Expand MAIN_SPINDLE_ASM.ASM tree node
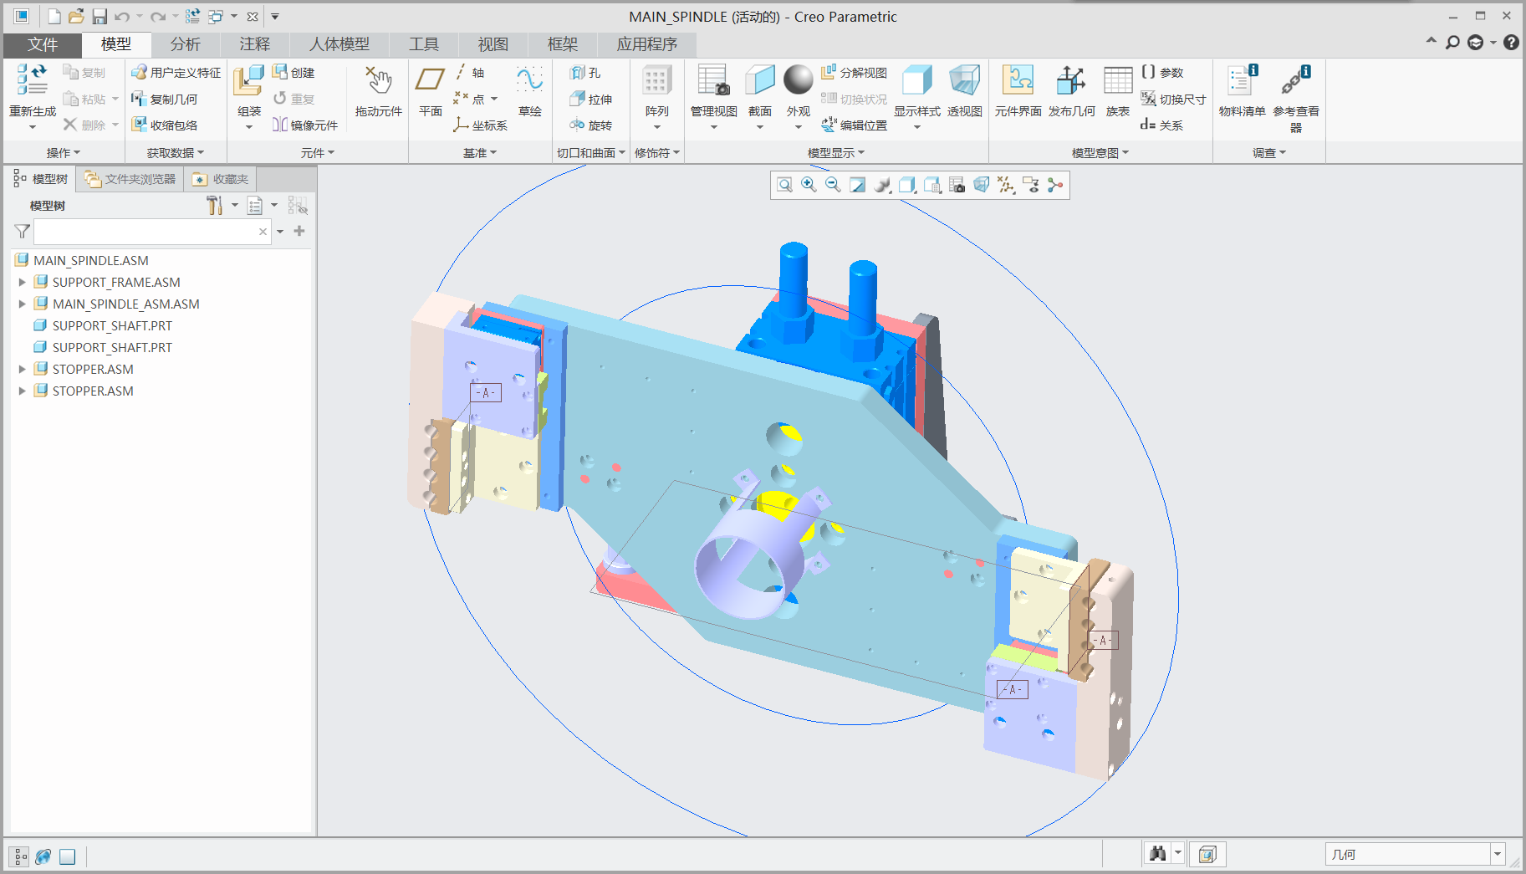 (x=23, y=304)
